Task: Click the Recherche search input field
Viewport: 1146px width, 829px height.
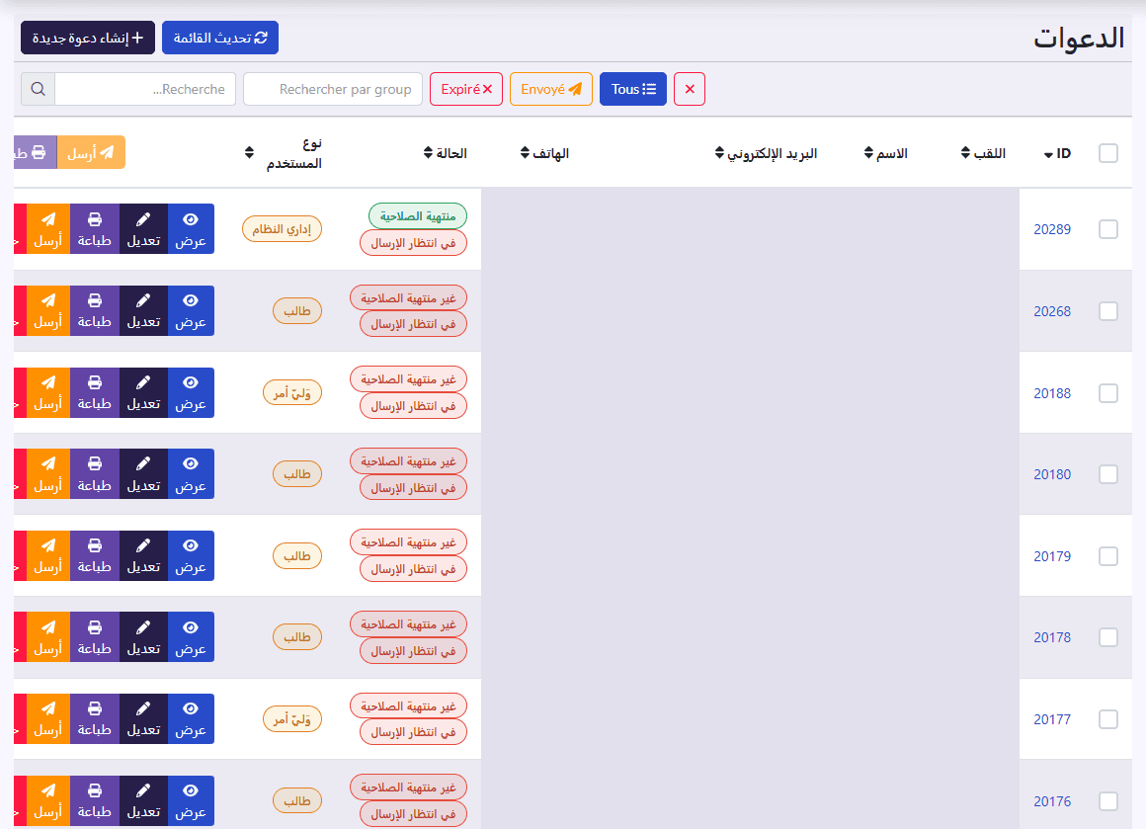Action: [145, 89]
